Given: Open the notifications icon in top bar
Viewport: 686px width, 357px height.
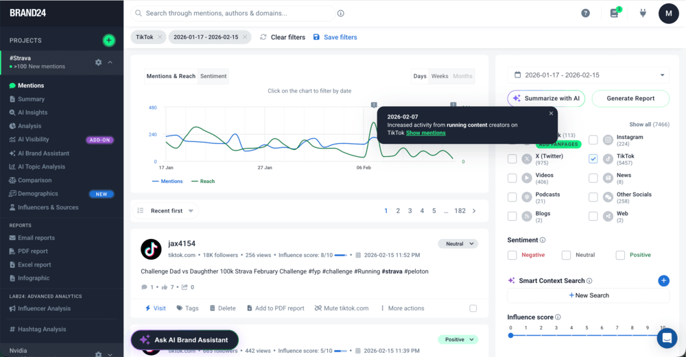Looking at the screenshot, I should [615, 13].
